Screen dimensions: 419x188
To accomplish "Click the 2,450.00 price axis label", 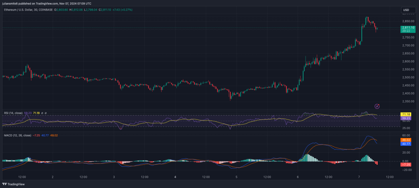I will (408, 85).
